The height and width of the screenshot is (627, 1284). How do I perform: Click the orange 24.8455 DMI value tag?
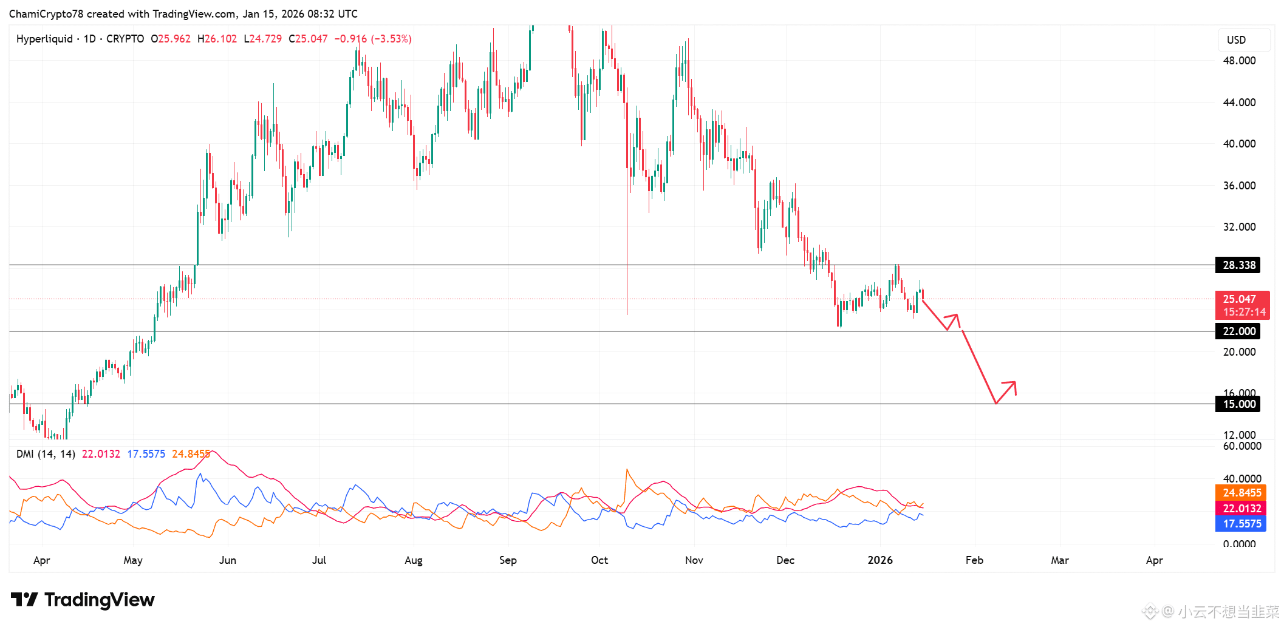click(x=1241, y=493)
